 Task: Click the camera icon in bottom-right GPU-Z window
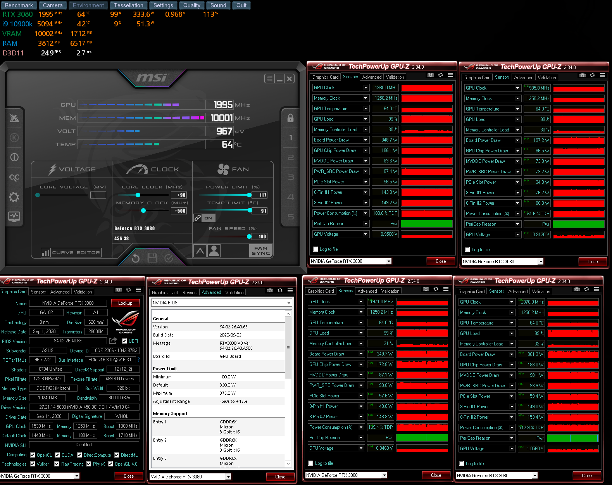tap(577, 289)
